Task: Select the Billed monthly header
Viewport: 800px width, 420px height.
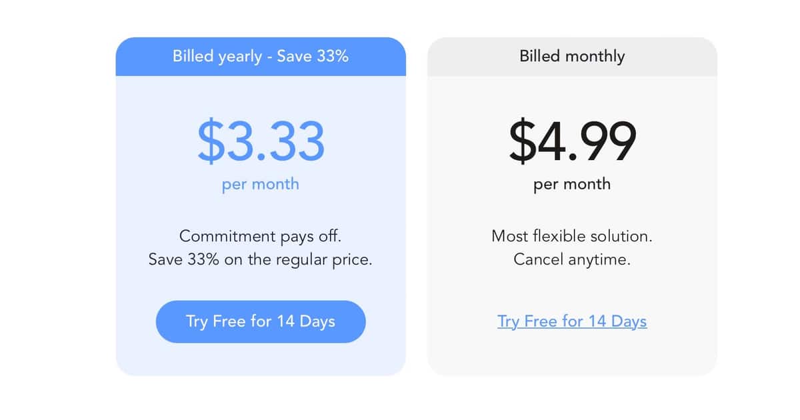Action: tap(572, 57)
